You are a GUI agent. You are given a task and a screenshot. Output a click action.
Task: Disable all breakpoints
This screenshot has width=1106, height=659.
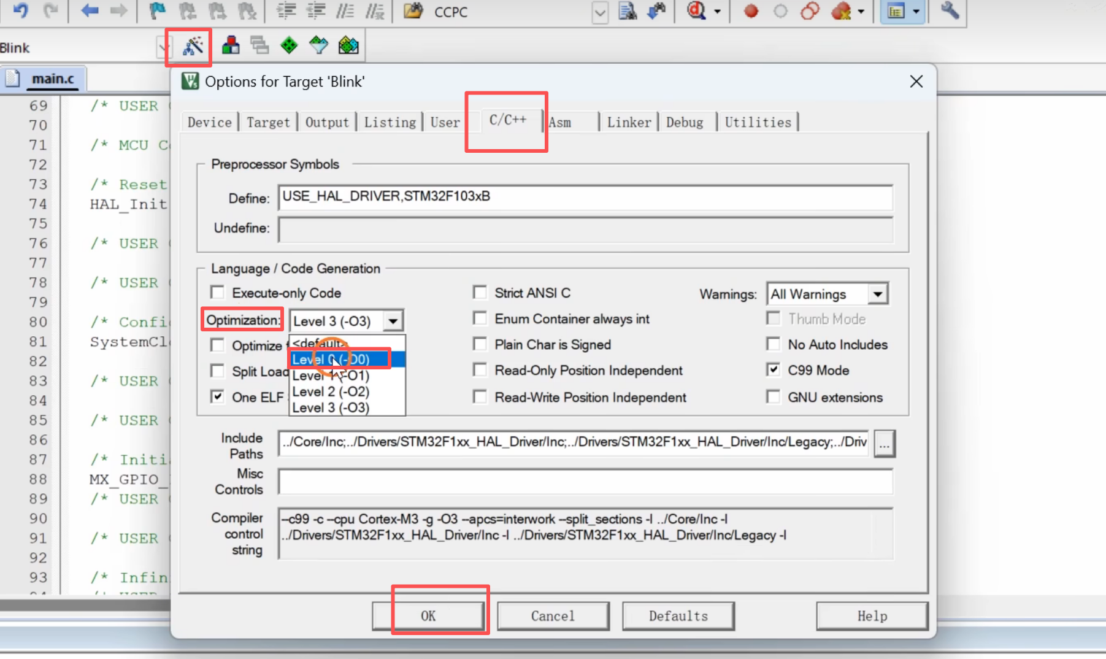(810, 11)
